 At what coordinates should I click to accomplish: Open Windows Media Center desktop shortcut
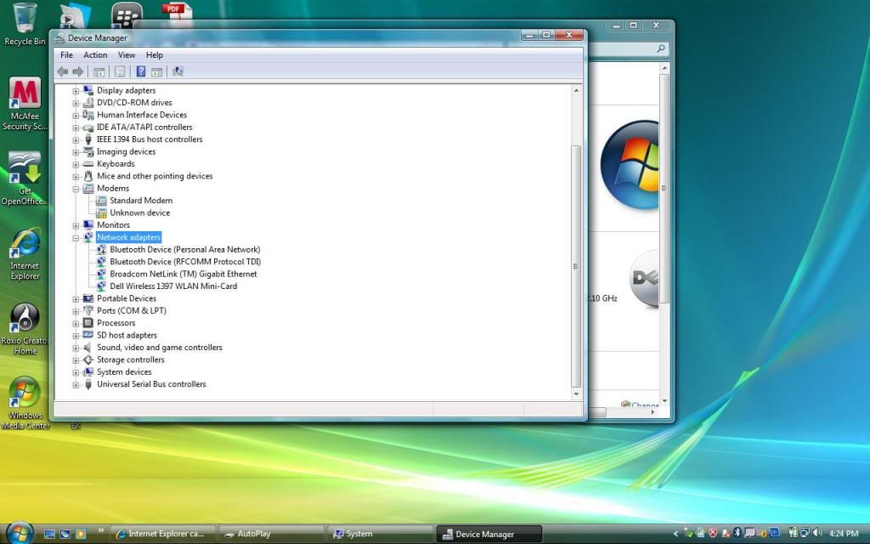(25, 403)
